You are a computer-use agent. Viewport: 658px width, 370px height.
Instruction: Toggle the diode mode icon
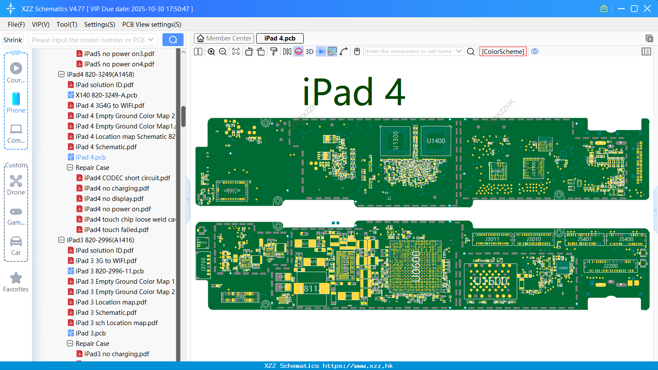coord(321,51)
